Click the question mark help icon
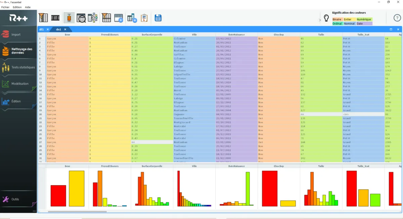The height and width of the screenshot is (219, 403). click(397, 18)
